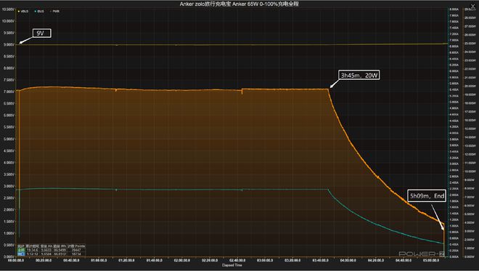Click the 7.000V voltage axis label
This screenshot has height=271, width=479.
[x=8, y=92]
